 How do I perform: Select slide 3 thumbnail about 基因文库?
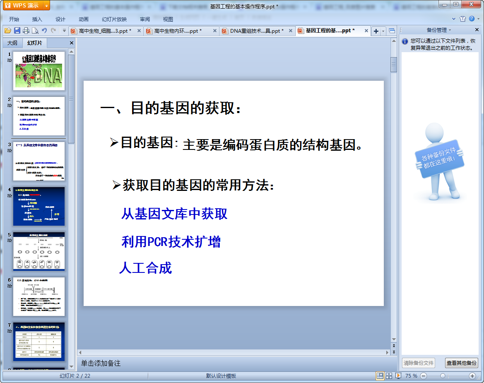[39, 161]
